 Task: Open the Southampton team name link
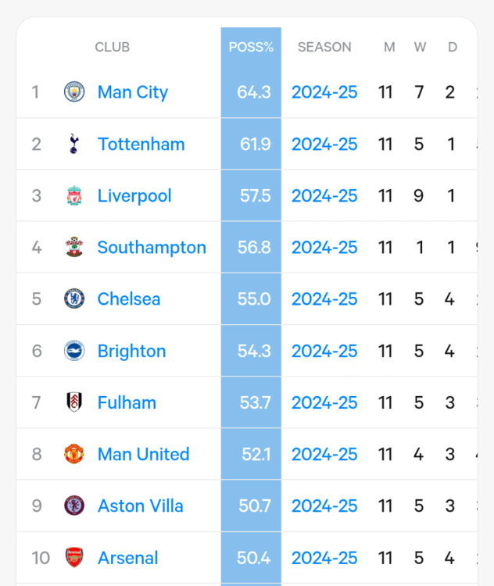(152, 248)
